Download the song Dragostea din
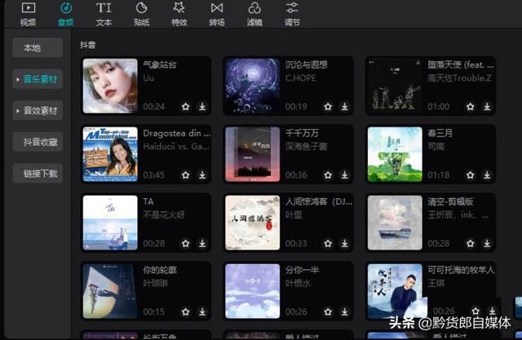Viewport: 522px width, 340px height. click(202, 174)
